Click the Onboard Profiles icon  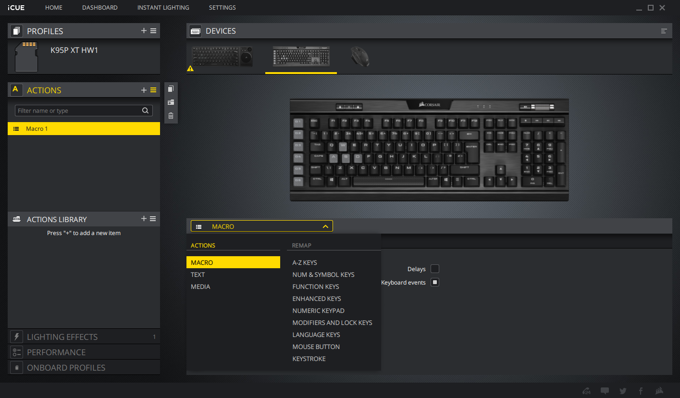coord(16,368)
